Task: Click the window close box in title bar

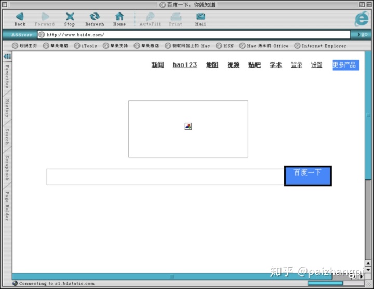Action: click(5, 4)
